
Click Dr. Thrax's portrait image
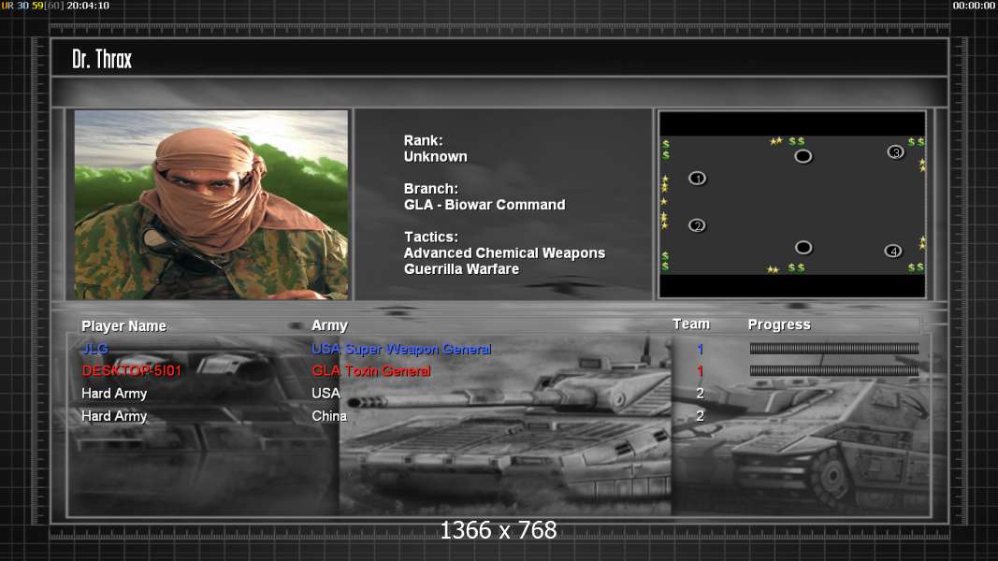click(x=211, y=205)
